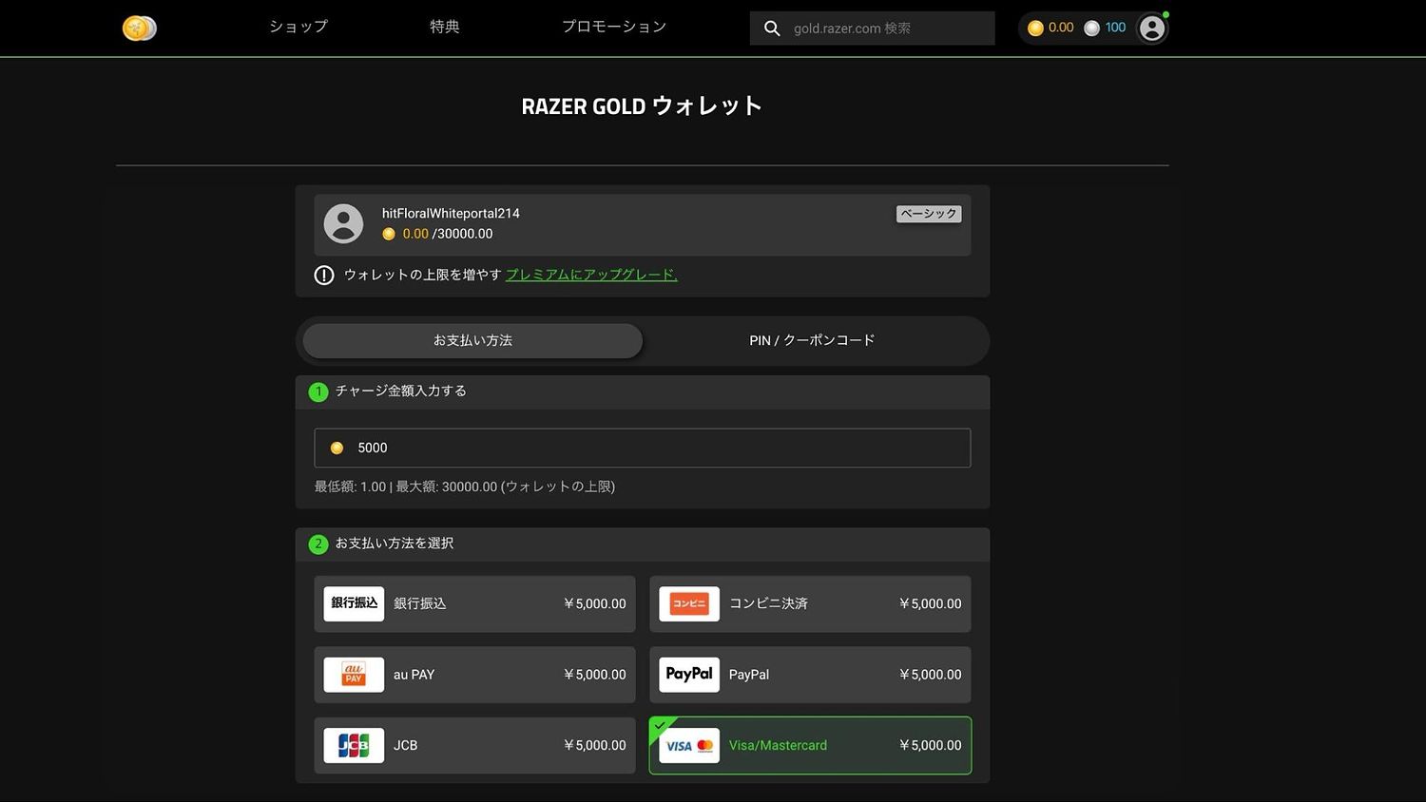
Task: Click the PayPal logo icon
Action: pos(689,675)
